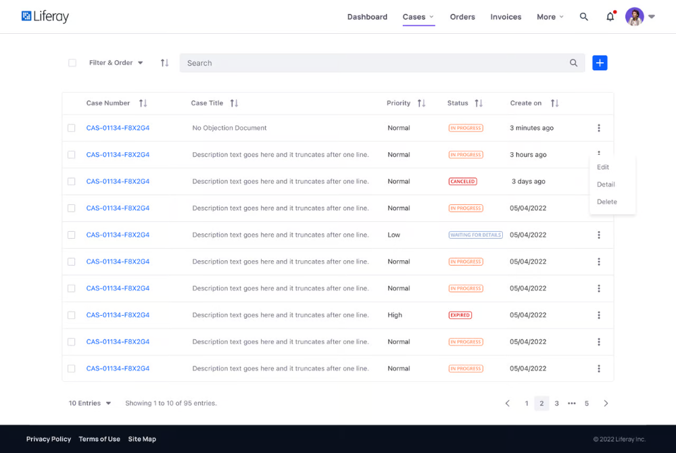
Task: Open the notifications bell
Action: (610, 17)
